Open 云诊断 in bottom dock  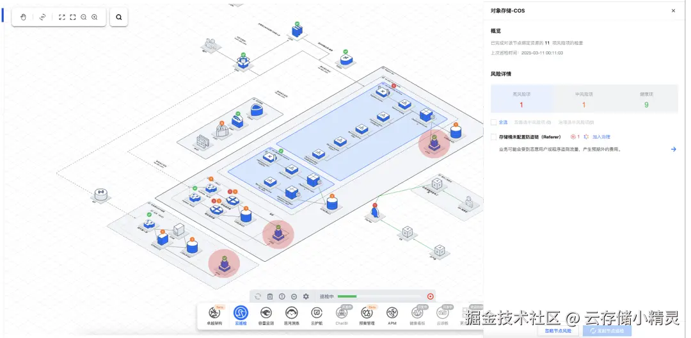[443, 316]
